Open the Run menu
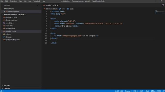Screen dimensions: 165x92 pos(30,1)
